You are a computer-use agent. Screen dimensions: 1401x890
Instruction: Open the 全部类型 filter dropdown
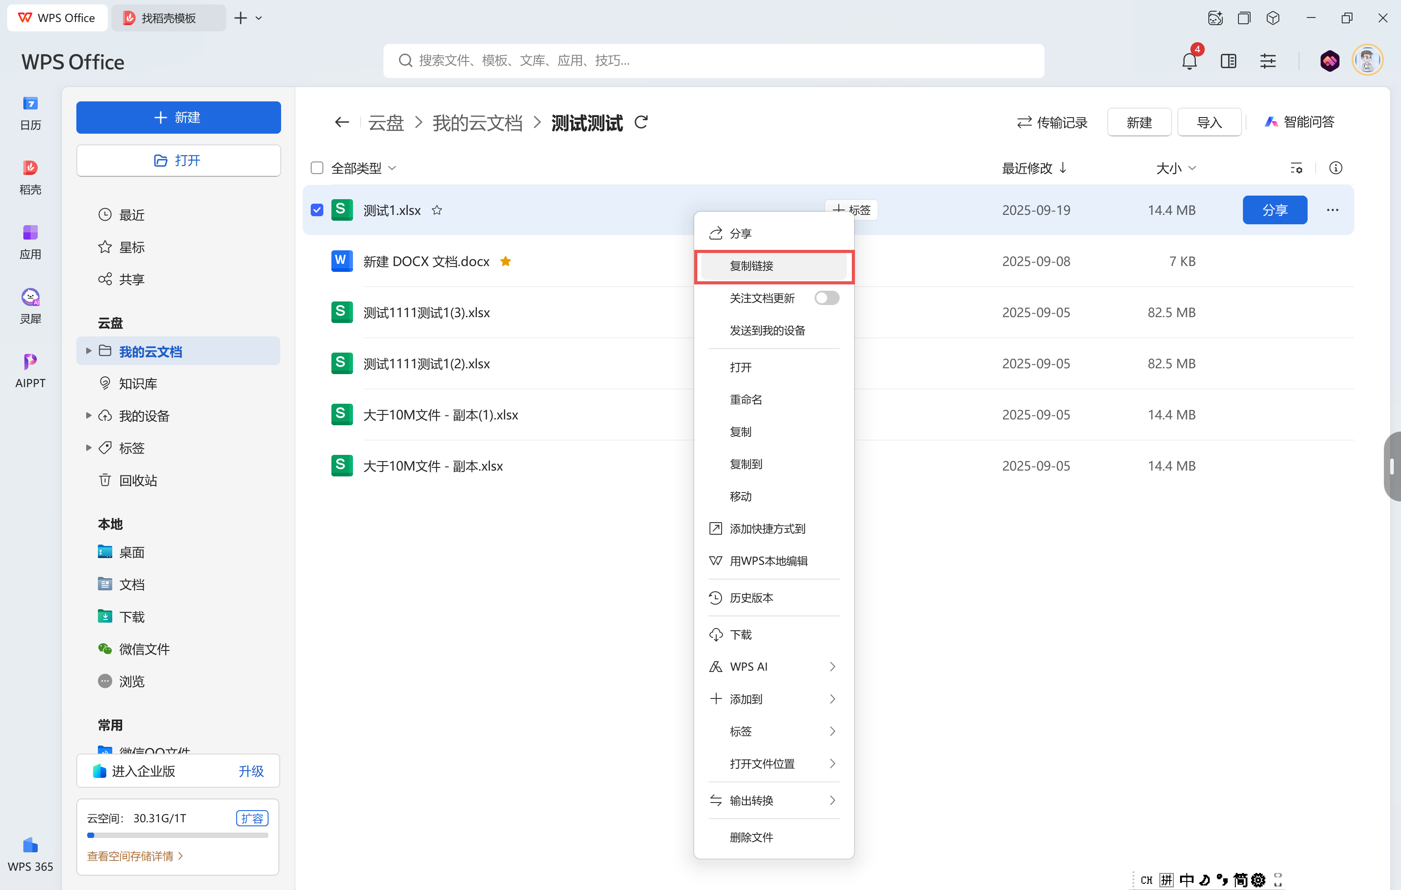pos(364,168)
